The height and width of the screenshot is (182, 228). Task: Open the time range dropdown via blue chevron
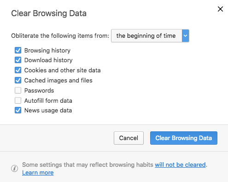click(186, 36)
